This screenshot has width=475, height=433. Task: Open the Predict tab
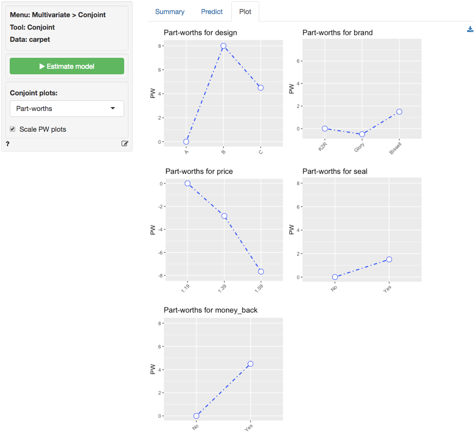[x=212, y=12]
